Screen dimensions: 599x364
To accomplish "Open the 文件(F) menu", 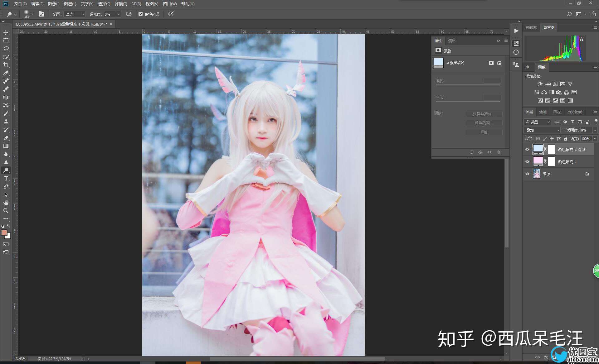I will point(20,4).
